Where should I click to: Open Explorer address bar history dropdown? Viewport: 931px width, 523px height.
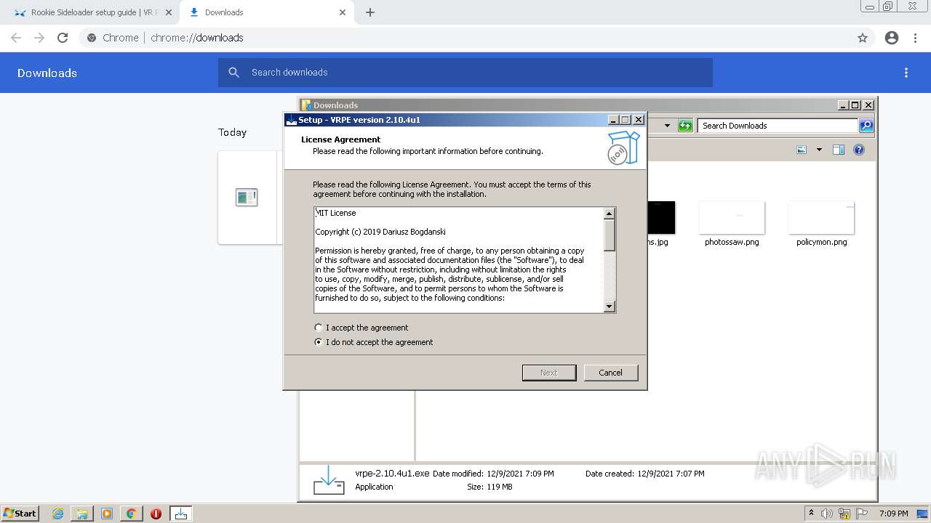[667, 126]
